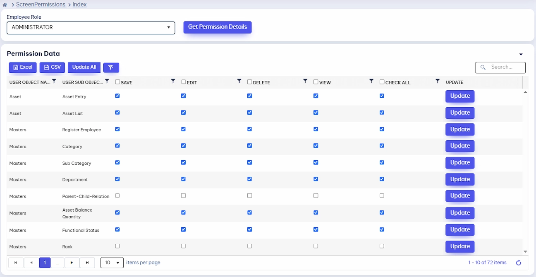
Task: Open the Employee Role dropdown
Action: click(x=91, y=28)
